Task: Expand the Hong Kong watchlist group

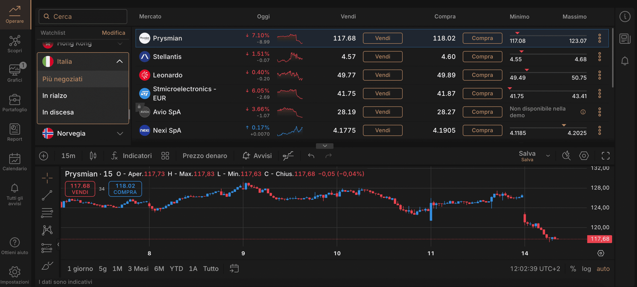Action: point(120,43)
